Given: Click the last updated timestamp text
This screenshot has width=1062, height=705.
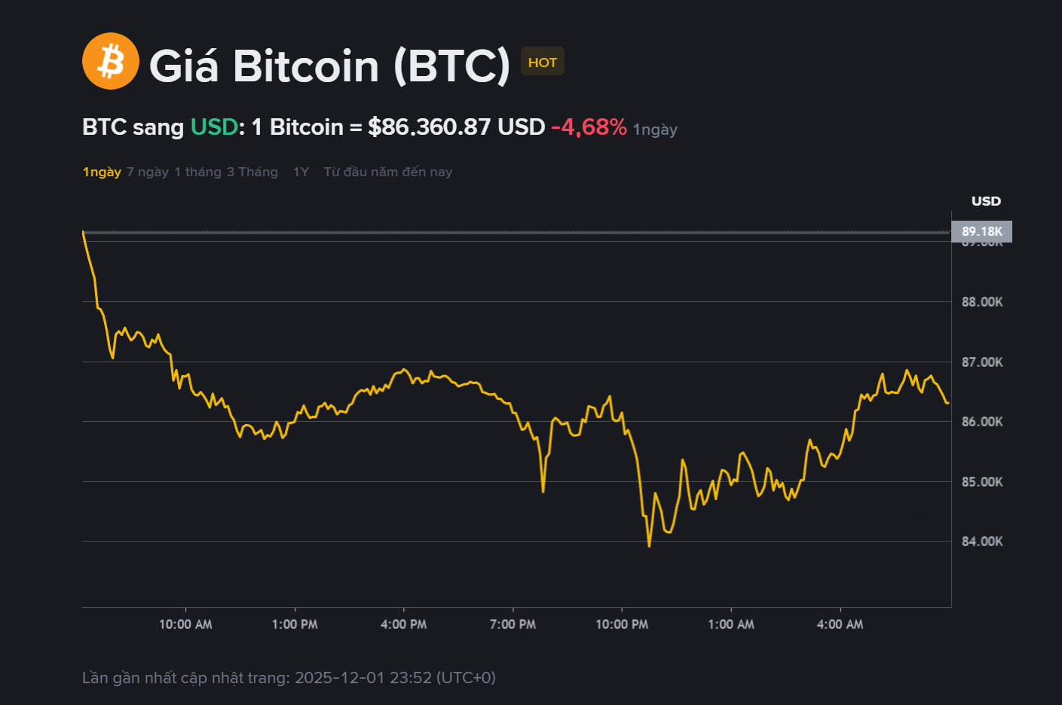Looking at the screenshot, I should [x=289, y=678].
